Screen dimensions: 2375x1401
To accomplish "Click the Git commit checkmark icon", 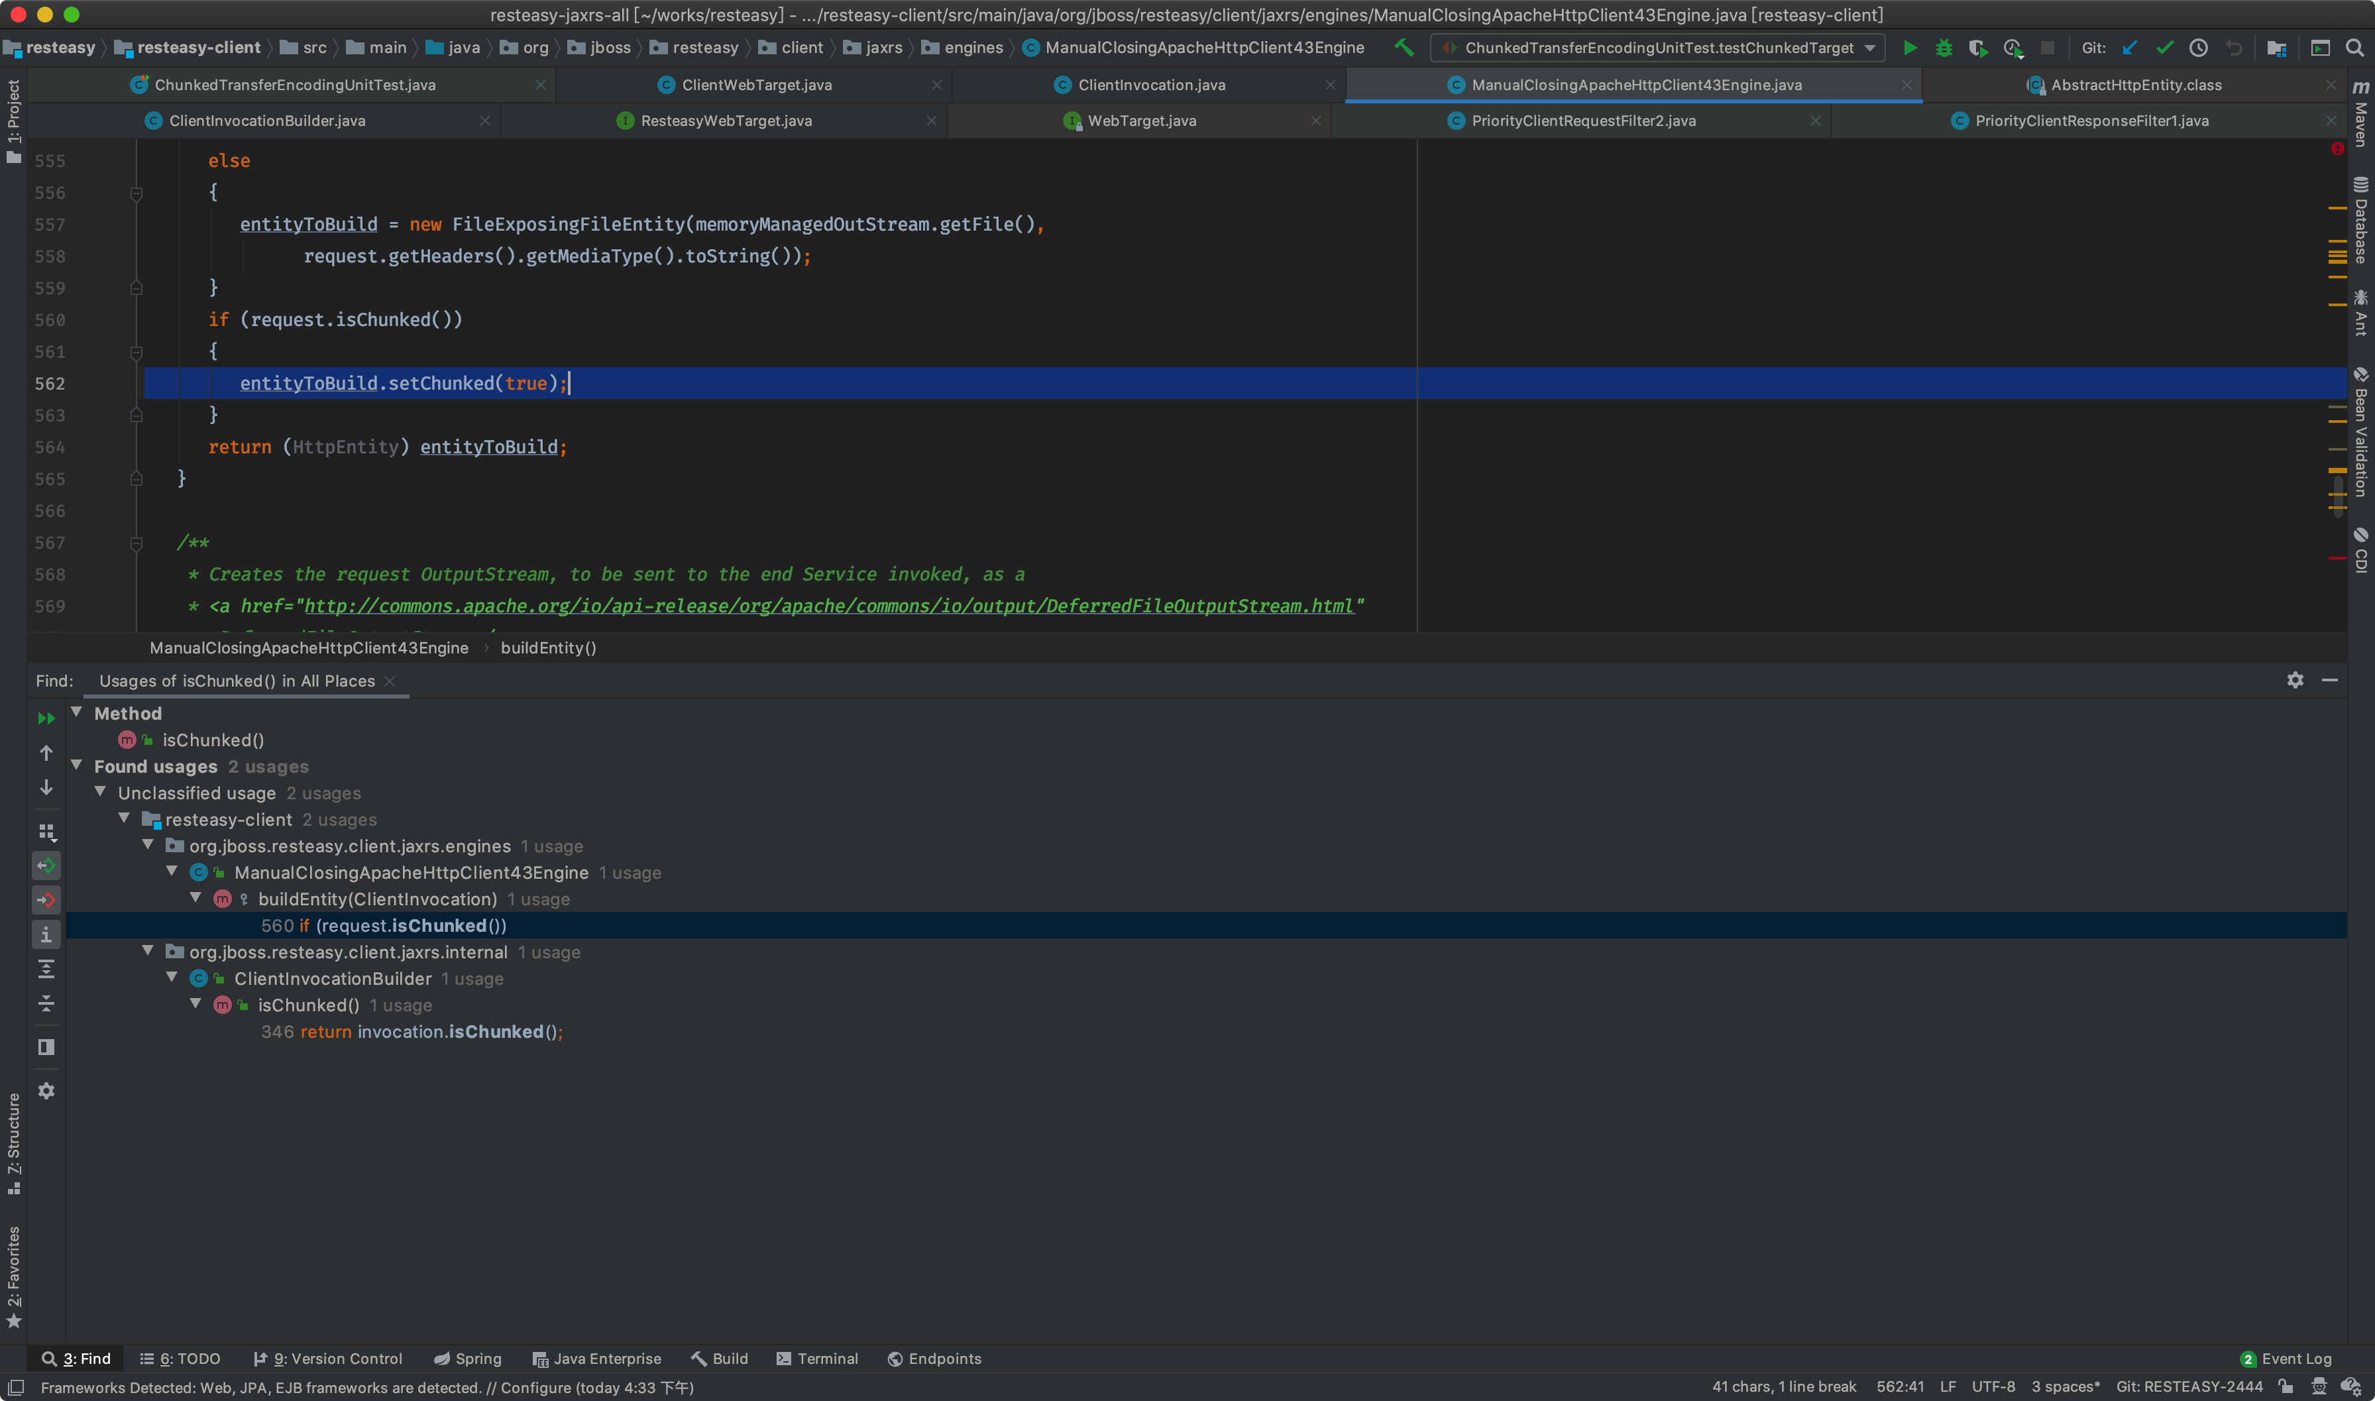I will [x=2164, y=48].
